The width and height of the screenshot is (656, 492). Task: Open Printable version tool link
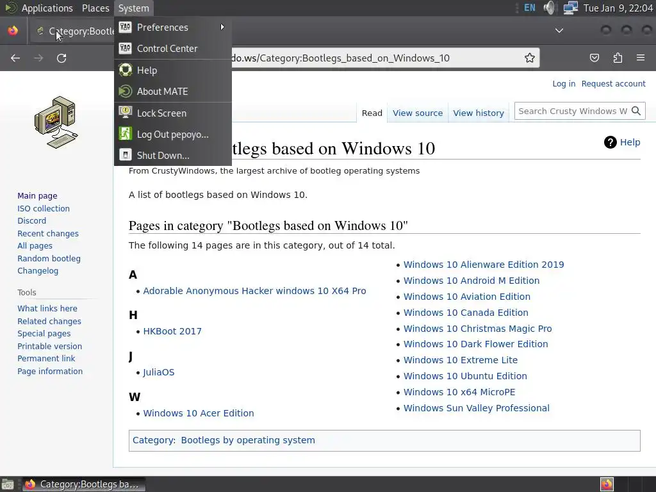(50, 347)
